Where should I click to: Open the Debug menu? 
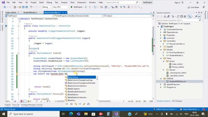(49, 3)
